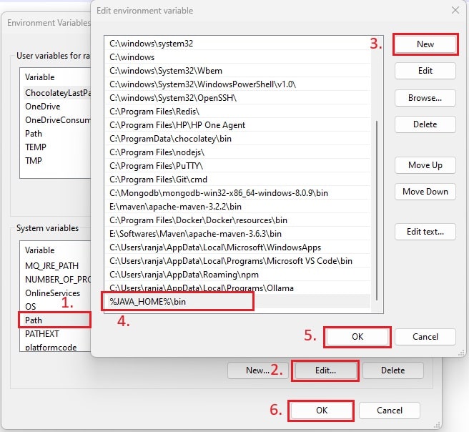Click Delete under System variables

(x=393, y=370)
